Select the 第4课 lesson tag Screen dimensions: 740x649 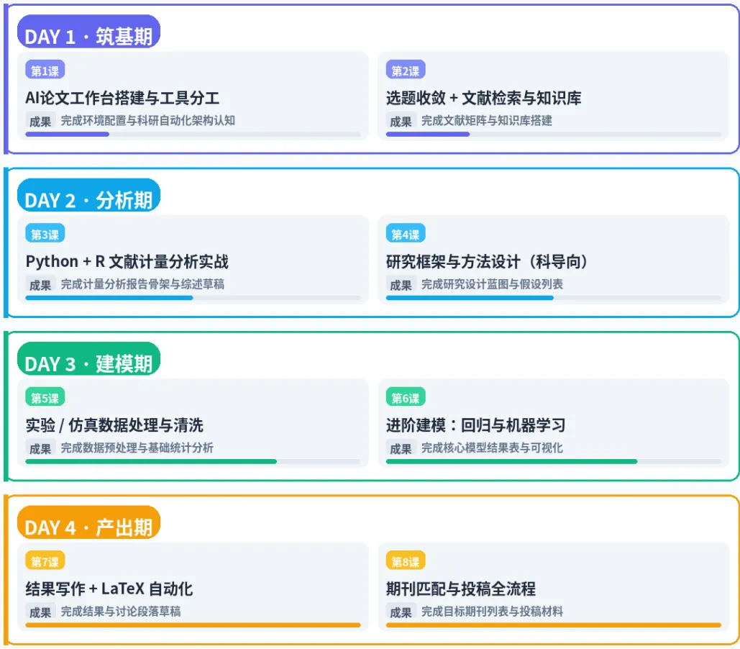(406, 234)
